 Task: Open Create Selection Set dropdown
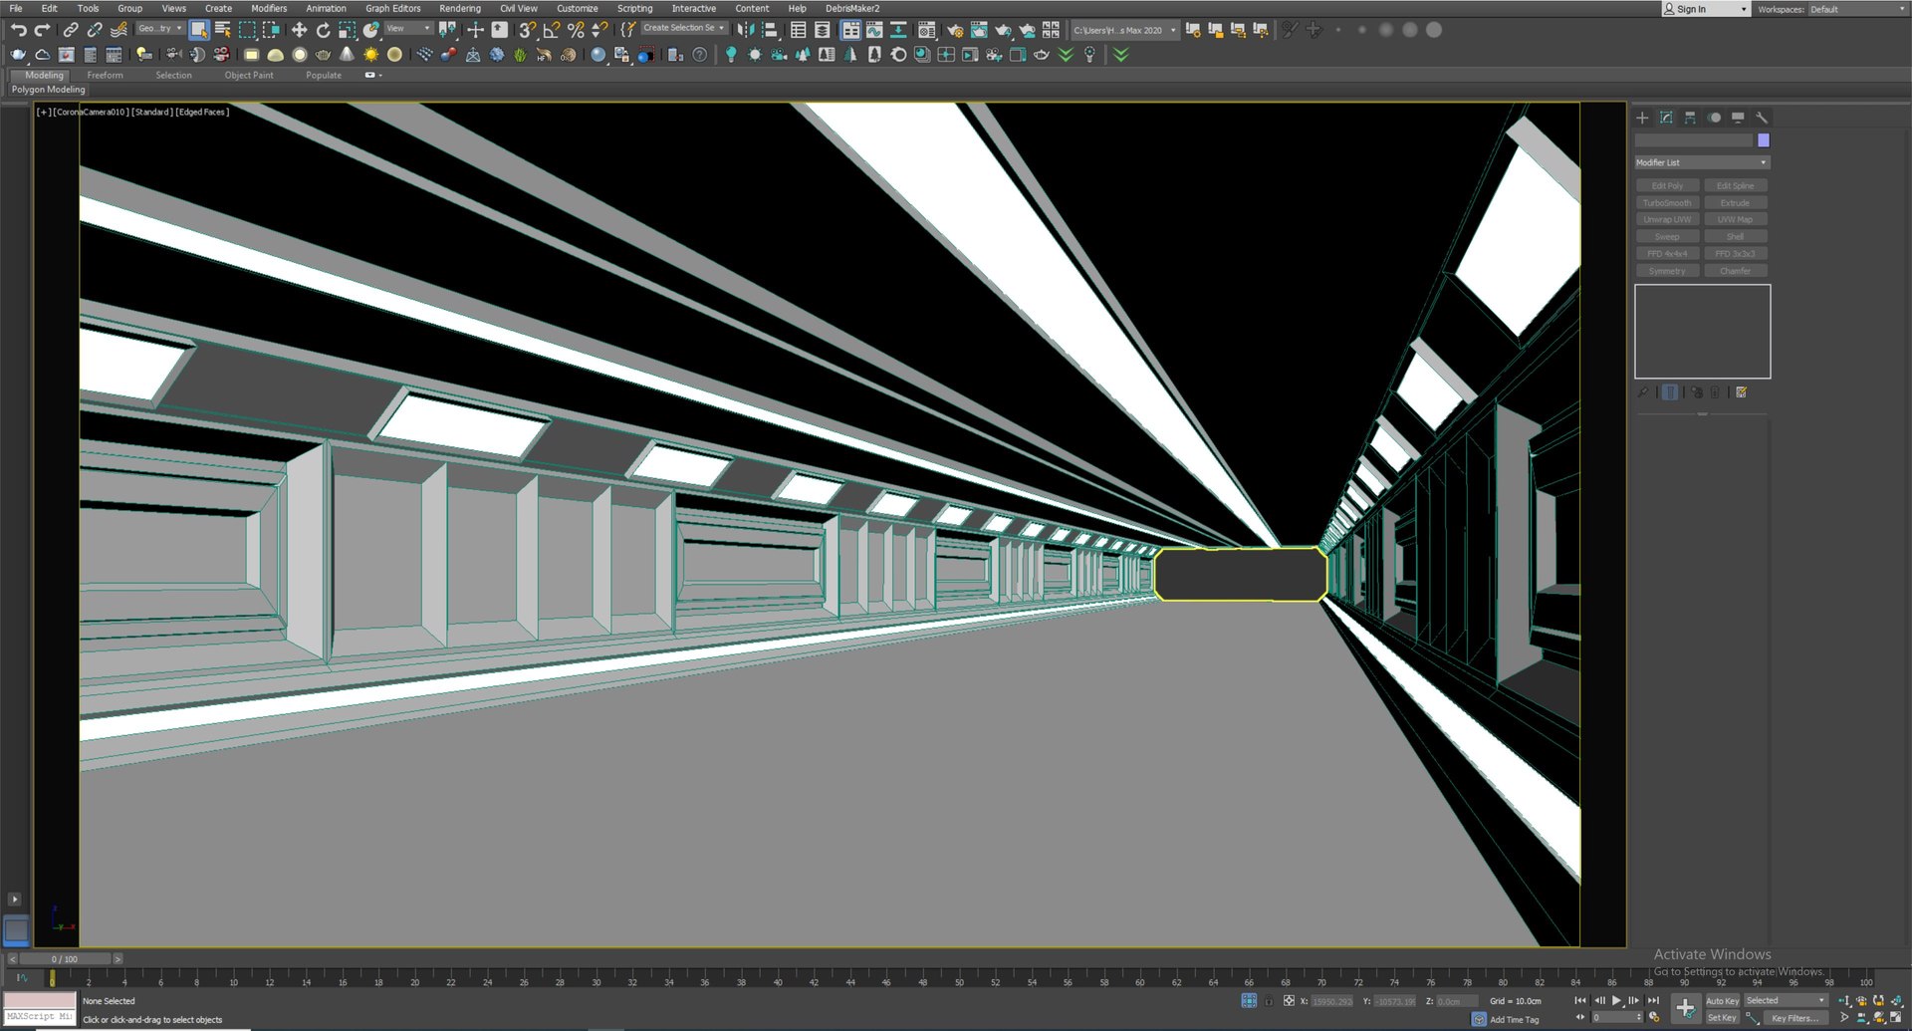683,29
